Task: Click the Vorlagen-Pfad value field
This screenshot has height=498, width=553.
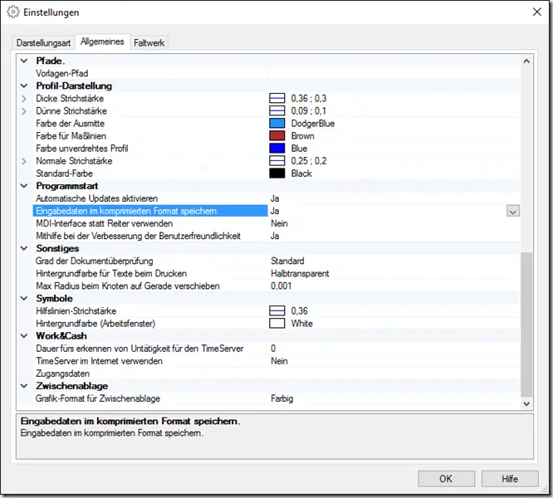Action: coord(394,73)
